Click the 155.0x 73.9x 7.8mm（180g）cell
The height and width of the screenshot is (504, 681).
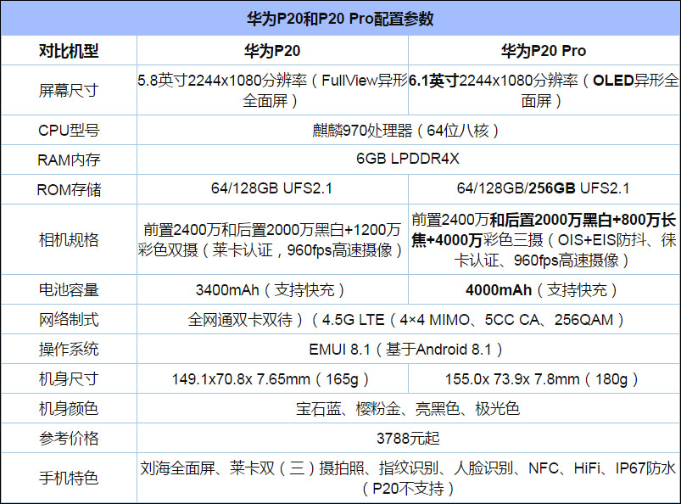click(544, 379)
